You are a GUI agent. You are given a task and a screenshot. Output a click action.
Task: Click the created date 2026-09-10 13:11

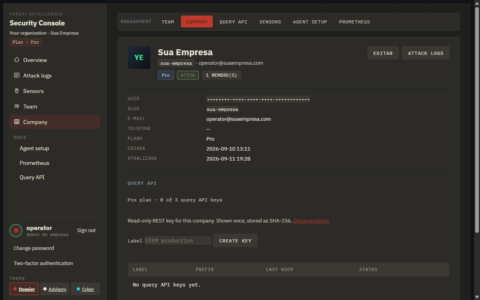(228, 149)
